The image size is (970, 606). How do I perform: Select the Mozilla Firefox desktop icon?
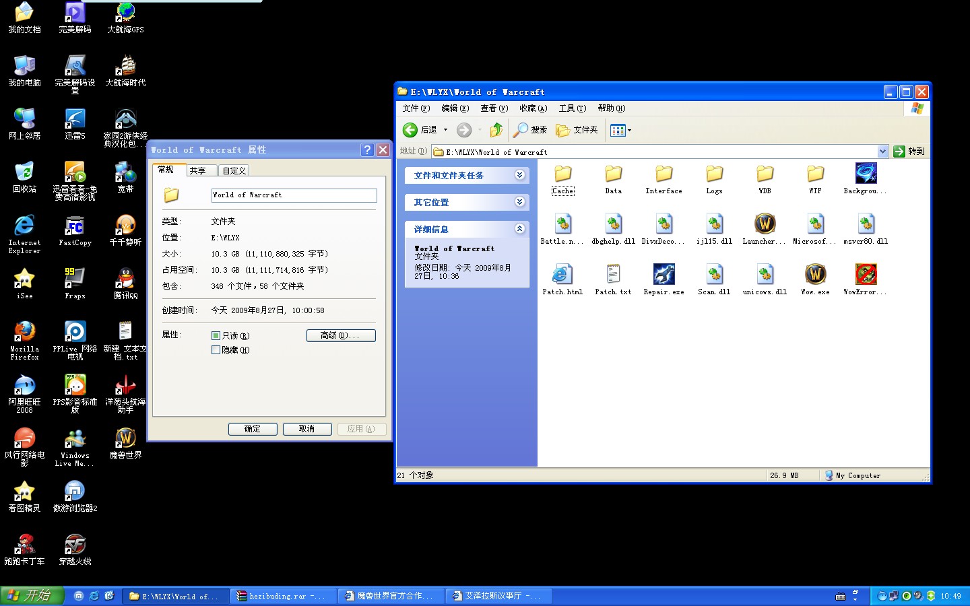pos(24,341)
